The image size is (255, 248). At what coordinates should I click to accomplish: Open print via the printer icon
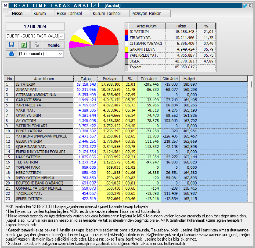(x=36, y=45)
